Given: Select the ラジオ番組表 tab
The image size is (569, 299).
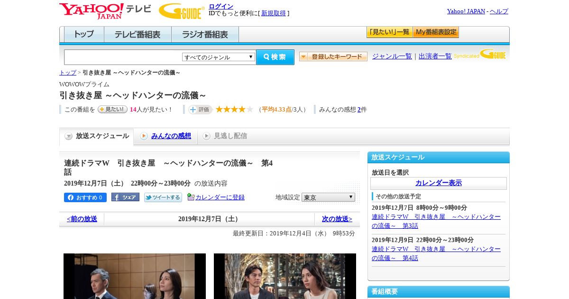Looking at the screenshot, I should click(205, 34).
